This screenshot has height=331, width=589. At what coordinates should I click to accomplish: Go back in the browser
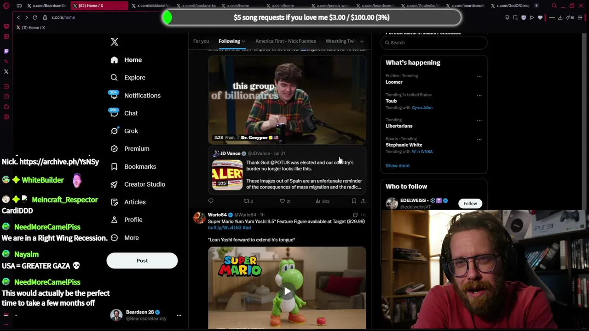[x=18, y=17]
